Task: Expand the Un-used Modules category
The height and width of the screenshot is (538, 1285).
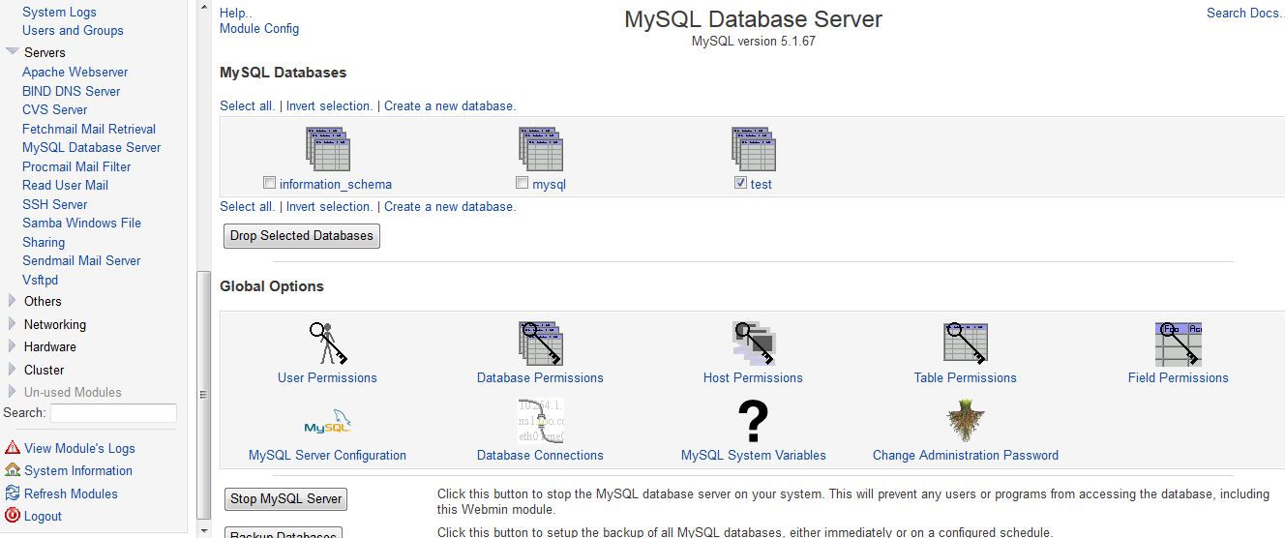Action: [13, 392]
